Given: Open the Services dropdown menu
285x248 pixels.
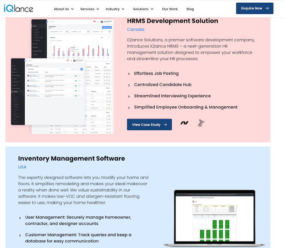Looking at the screenshot, I should (90, 9).
